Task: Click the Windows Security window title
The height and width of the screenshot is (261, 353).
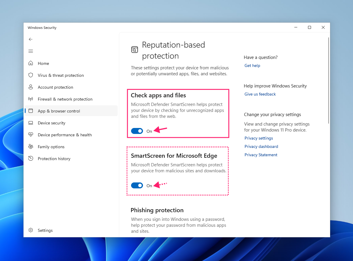Action: click(x=42, y=28)
